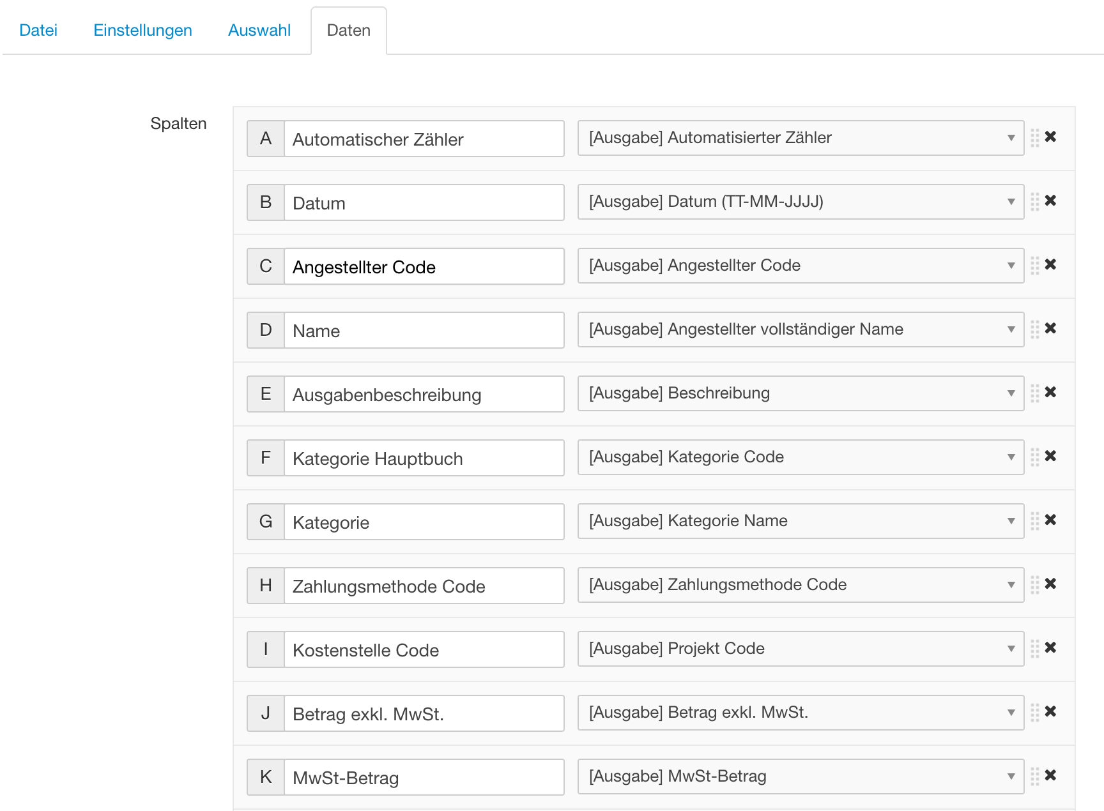Screen dimensions: 1104x811
Task: Switch to the Einstellungen tab
Action: tap(142, 30)
